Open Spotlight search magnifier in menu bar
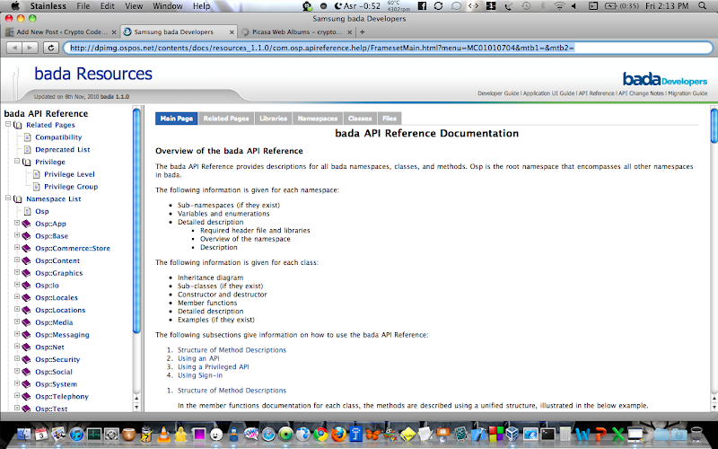718x449 pixels. tap(703, 6)
